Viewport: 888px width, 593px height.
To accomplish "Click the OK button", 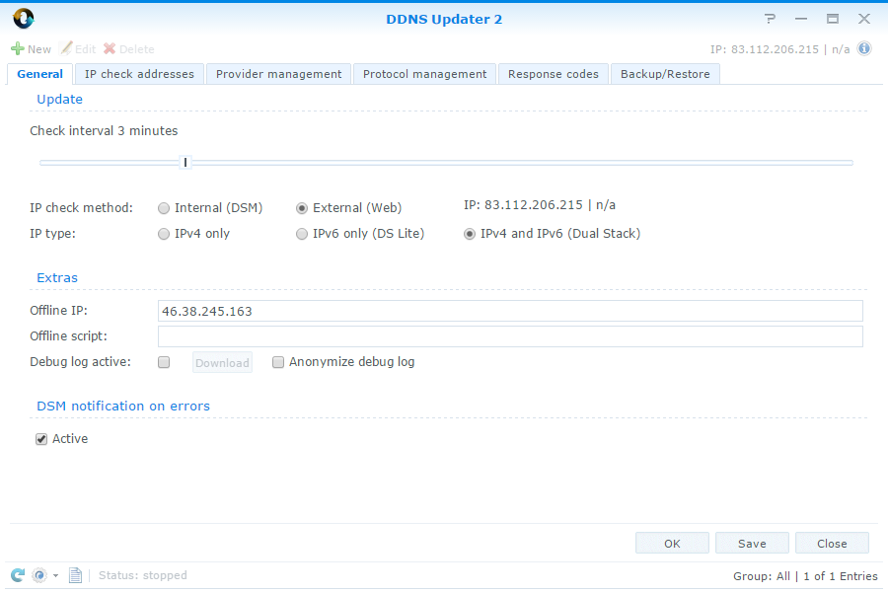I will click(x=672, y=543).
